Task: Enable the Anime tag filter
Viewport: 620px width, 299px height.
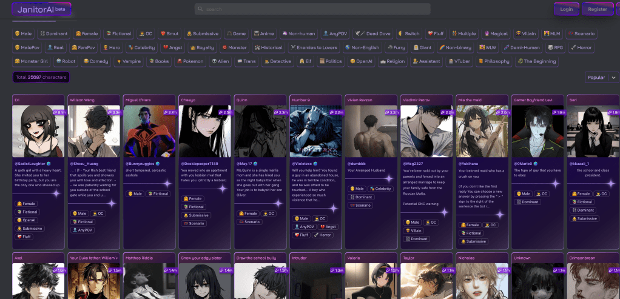Action: [x=265, y=33]
